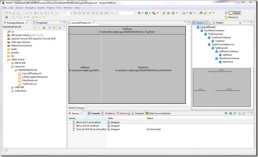The image size is (258, 157).
Task: Switch to the NatJet perspective
Action: 235,13
